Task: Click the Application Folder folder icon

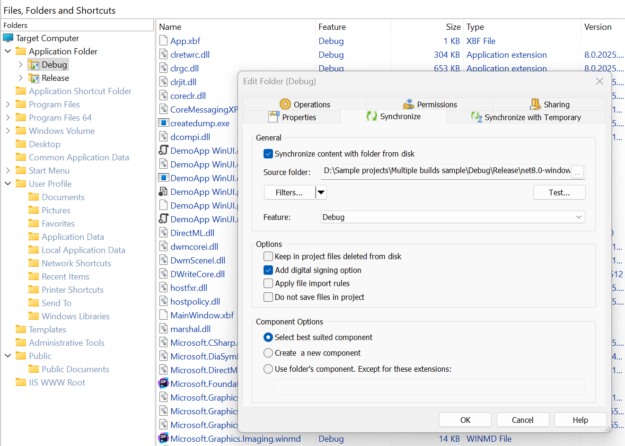Action: pos(21,51)
